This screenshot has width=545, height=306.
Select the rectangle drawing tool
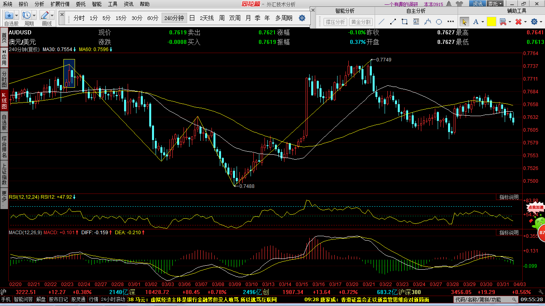[x=405, y=22]
